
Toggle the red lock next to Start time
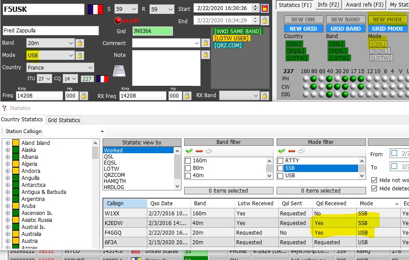click(x=264, y=8)
